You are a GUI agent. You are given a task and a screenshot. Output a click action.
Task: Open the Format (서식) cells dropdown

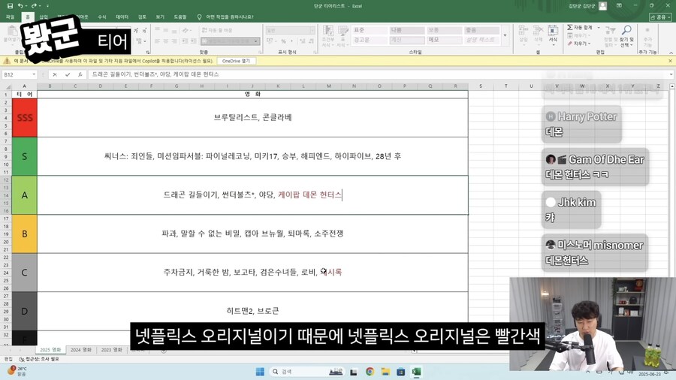click(x=553, y=35)
